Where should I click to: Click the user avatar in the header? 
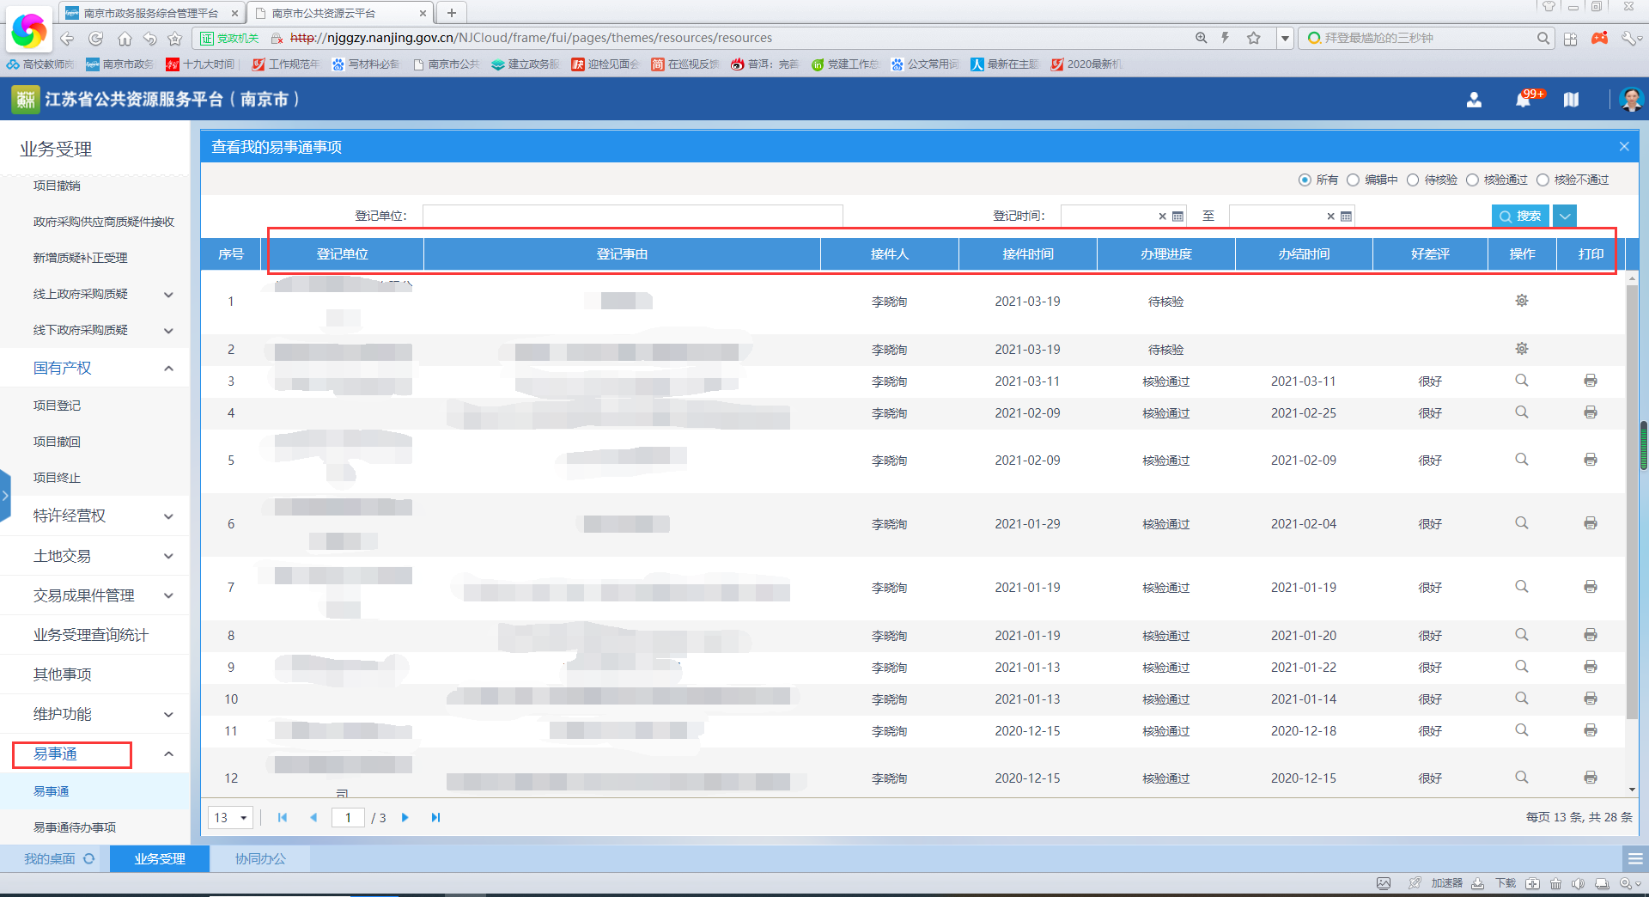(1630, 99)
